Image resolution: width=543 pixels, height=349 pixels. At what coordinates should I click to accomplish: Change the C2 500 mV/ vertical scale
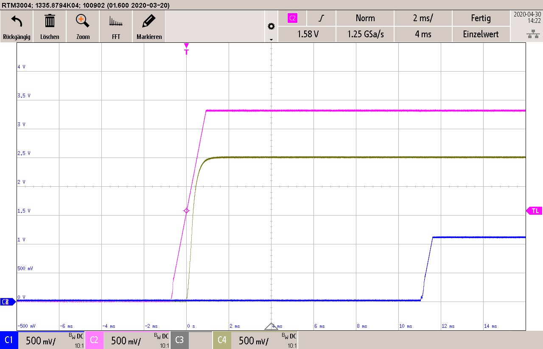click(x=126, y=341)
